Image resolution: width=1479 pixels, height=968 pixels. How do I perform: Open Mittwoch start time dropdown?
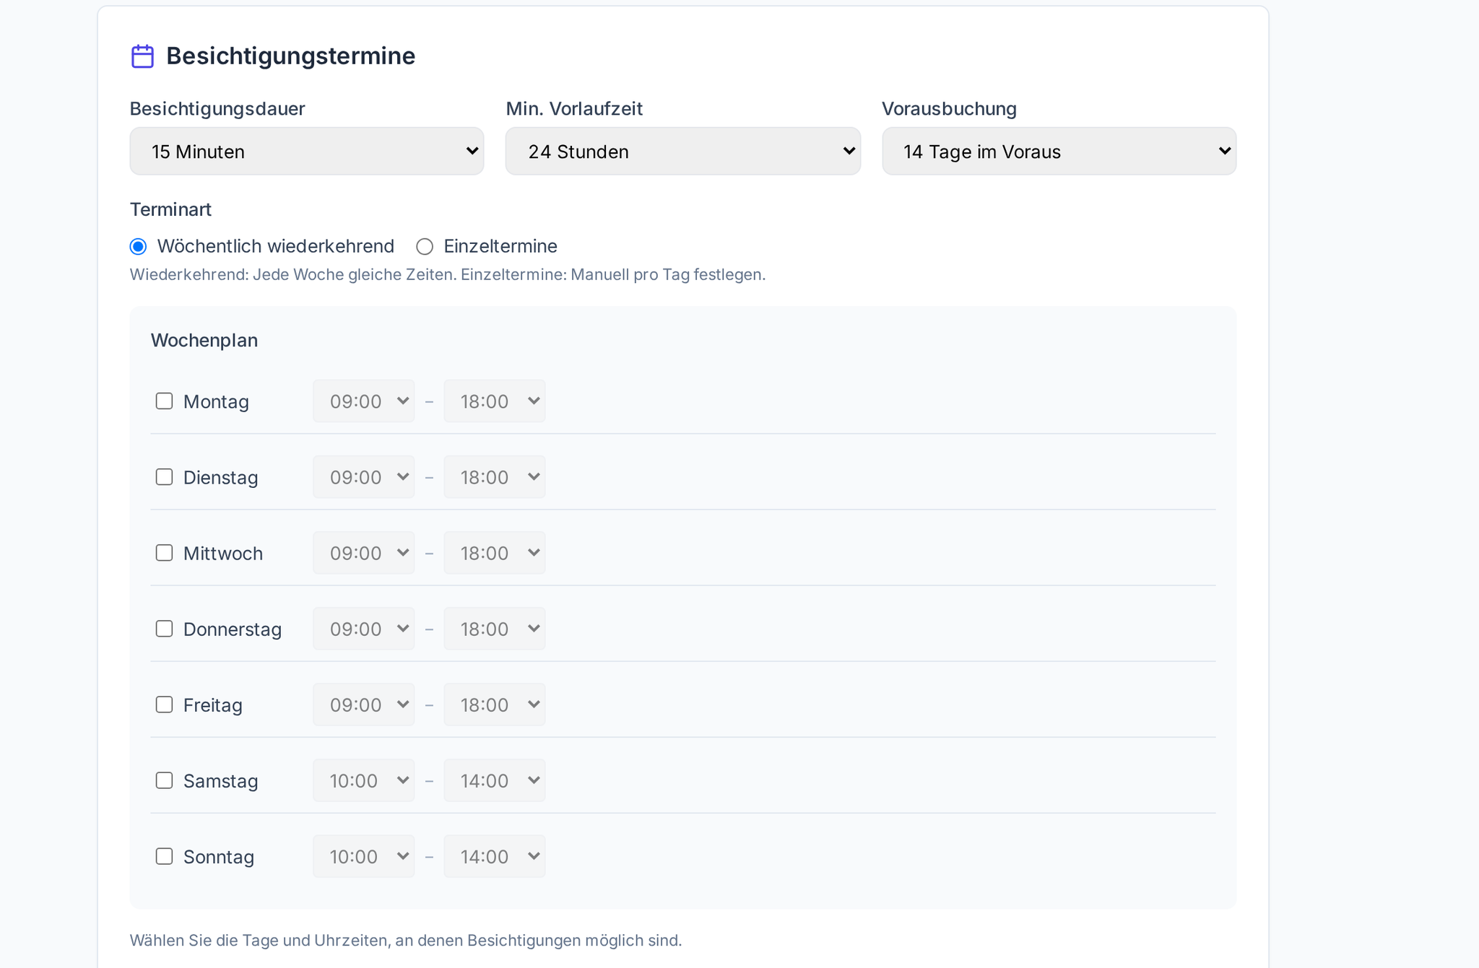pos(364,553)
